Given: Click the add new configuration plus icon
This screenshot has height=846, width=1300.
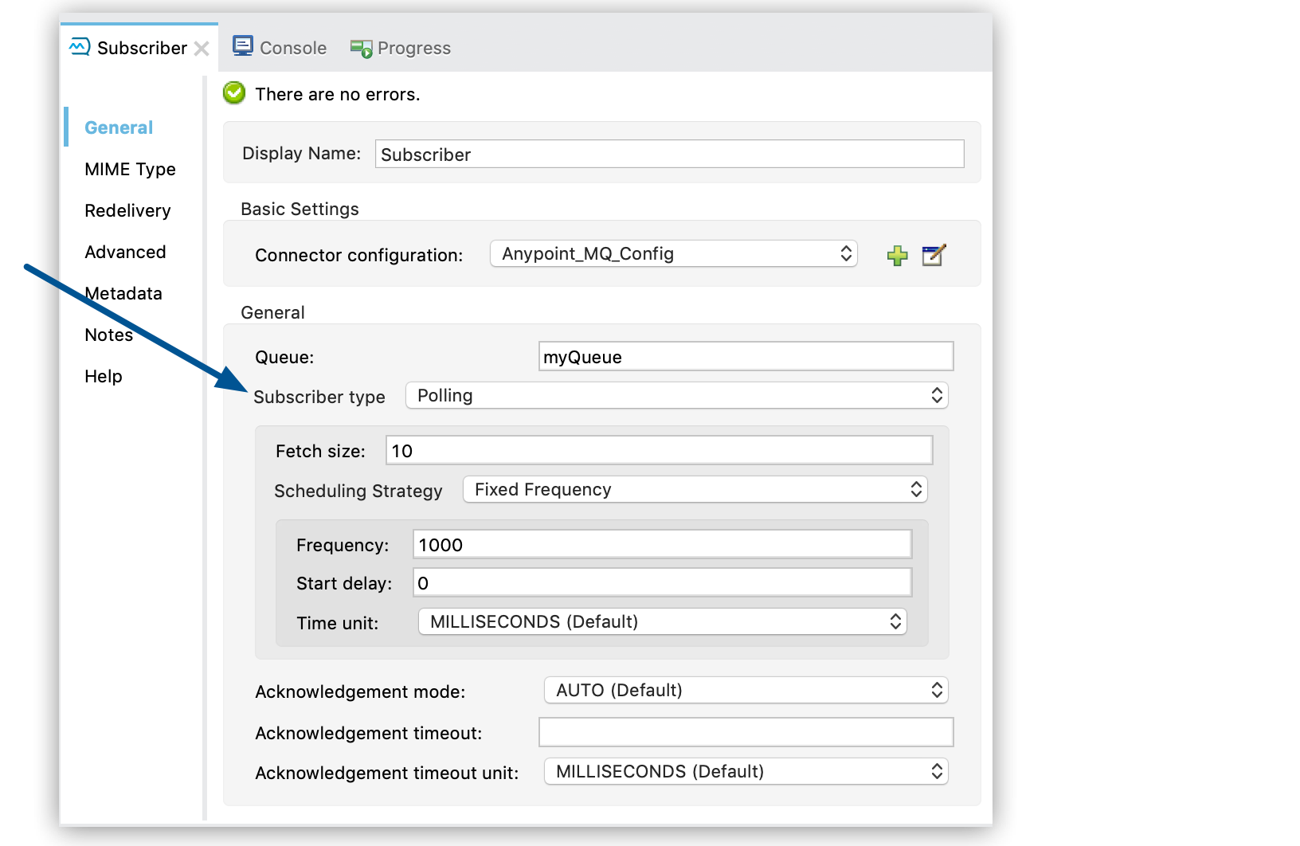Looking at the screenshot, I should (x=897, y=256).
